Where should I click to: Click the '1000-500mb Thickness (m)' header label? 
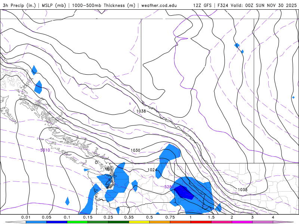[104, 5]
